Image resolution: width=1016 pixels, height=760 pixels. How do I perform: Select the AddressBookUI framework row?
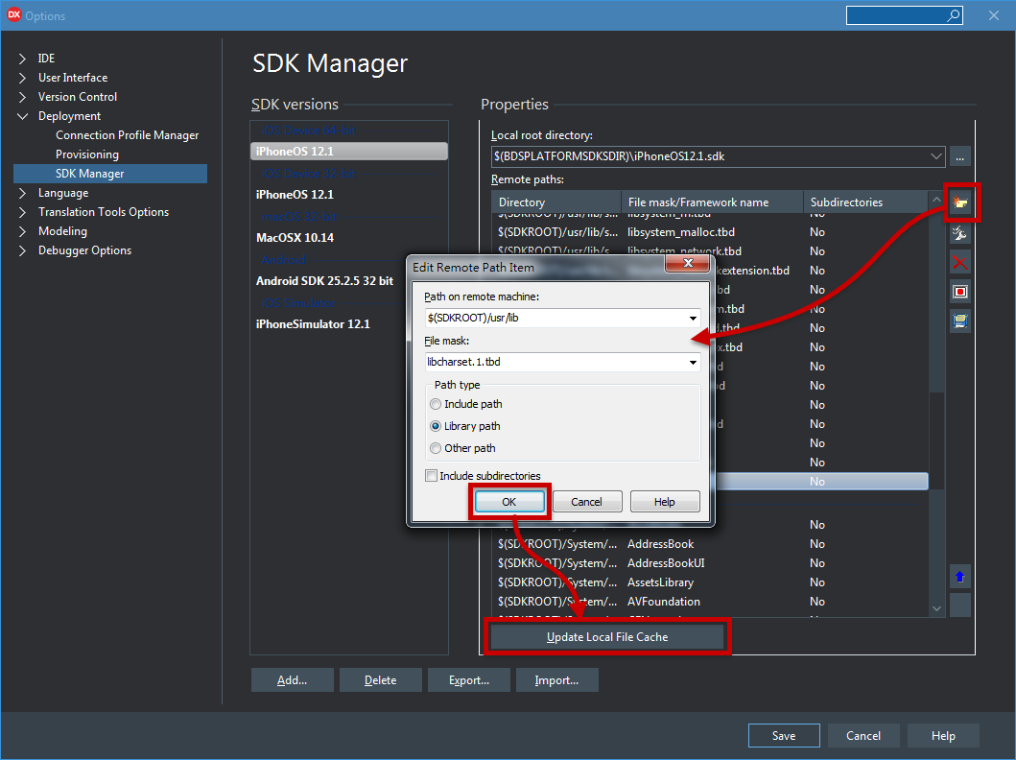tap(710, 563)
